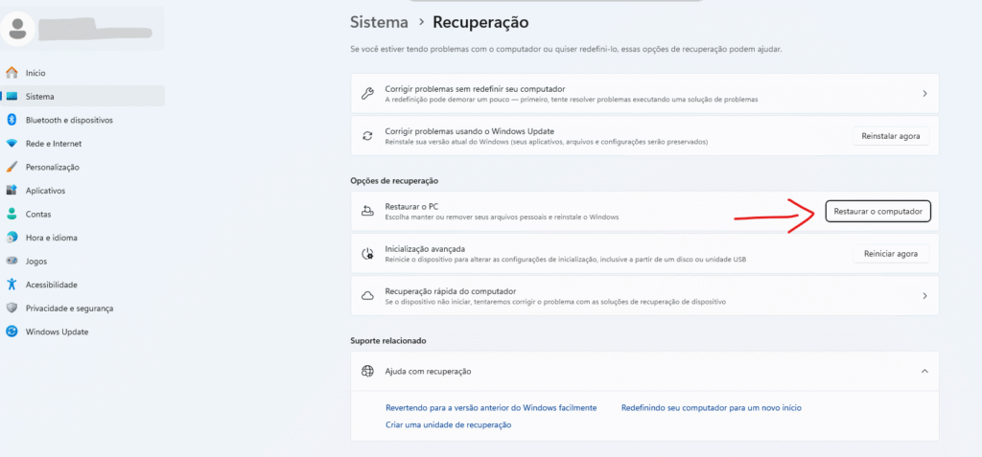This screenshot has width=982, height=457.
Task: Open Personalização settings page
Action: pyautogui.click(x=82, y=167)
